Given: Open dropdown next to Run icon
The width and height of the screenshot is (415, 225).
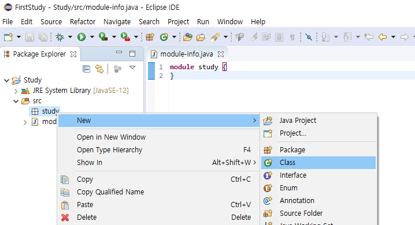Looking at the screenshot, I should [x=92, y=37].
